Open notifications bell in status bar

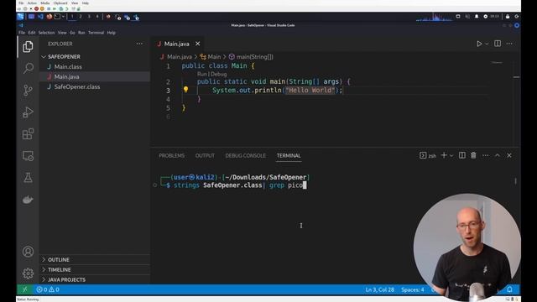pyautogui.click(x=509, y=289)
